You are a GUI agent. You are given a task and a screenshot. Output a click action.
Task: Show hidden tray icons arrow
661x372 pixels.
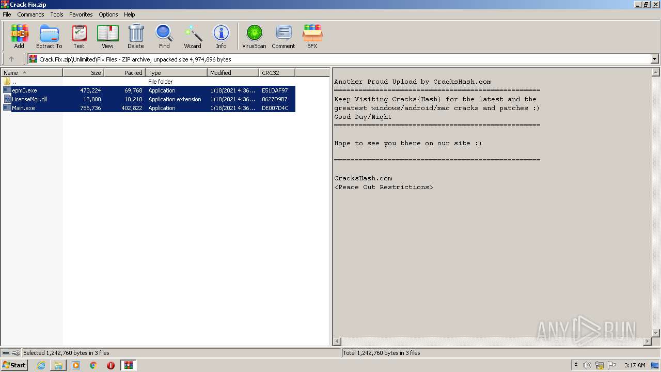click(576, 365)
